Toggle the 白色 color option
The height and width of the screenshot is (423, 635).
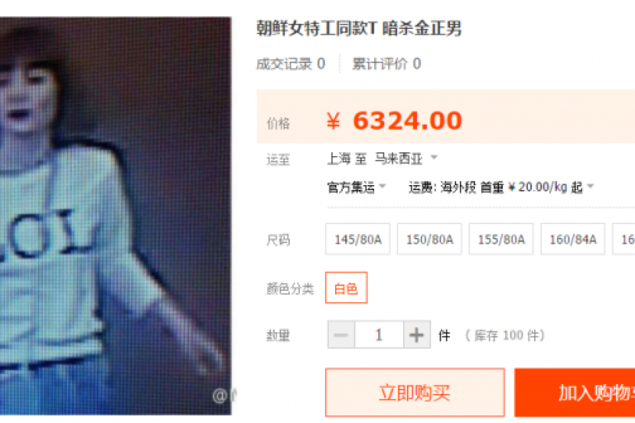point(347,288)
